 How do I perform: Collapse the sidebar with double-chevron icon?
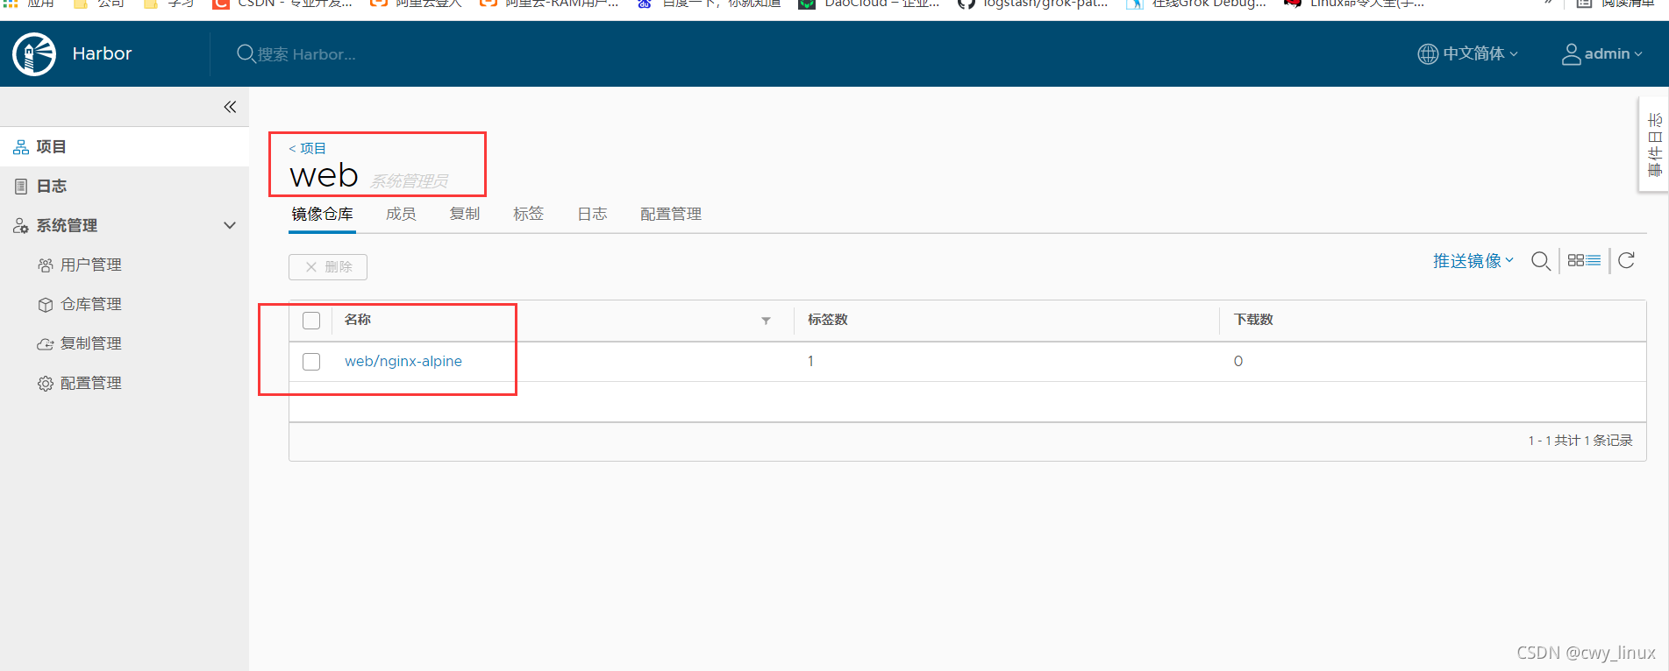tap(230, 107)
